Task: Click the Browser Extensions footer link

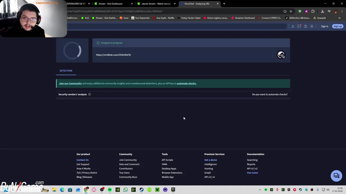Action: pyautogui.click(x=172, y=173)
